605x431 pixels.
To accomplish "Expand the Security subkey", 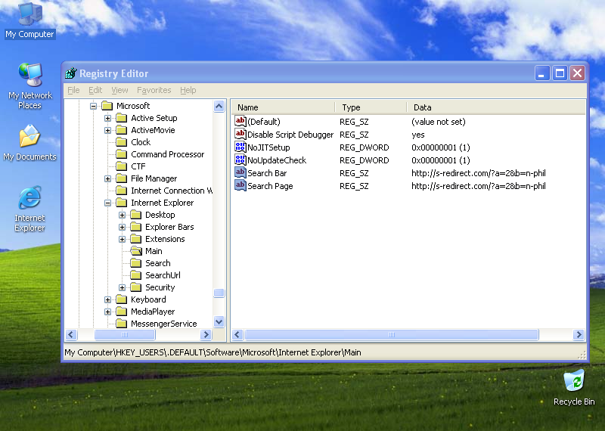I will (122, 287).
